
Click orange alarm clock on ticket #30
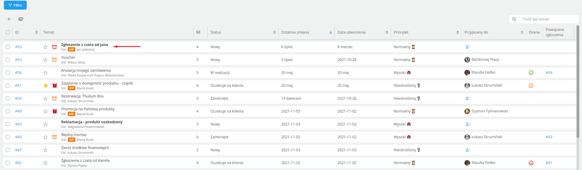point(54,98)
